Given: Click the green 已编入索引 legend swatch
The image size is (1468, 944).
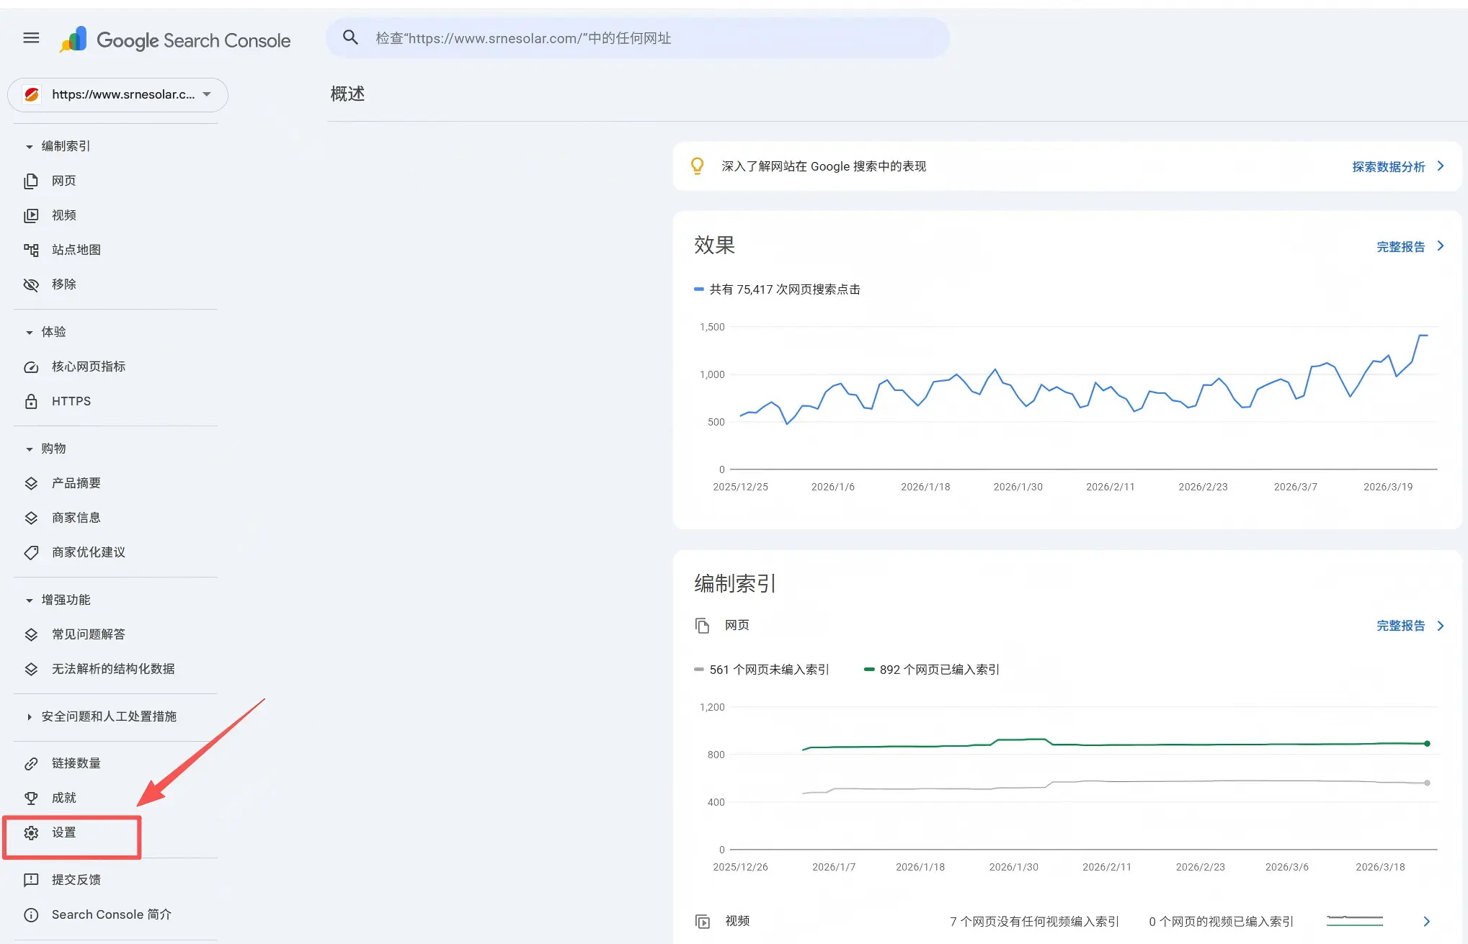Looking at the screenshot, I should coord(868,670).
